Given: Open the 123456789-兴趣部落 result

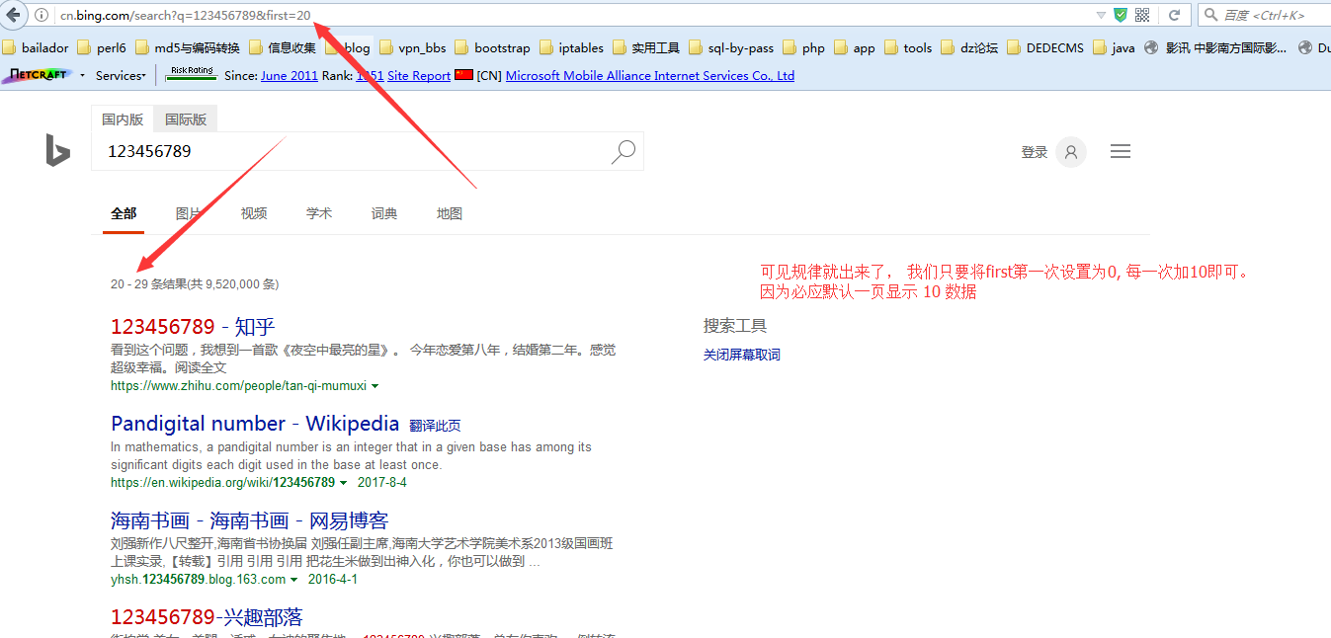Looking at the screenshot, I should click(x=207, y=617).
